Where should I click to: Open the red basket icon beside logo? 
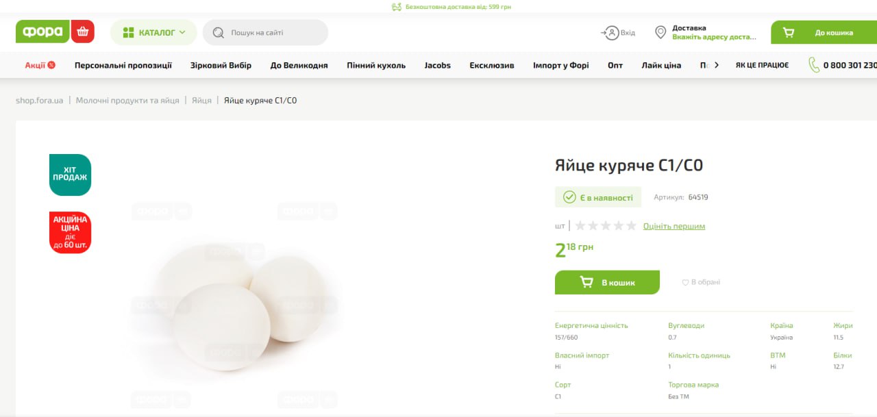(x=83, y=31)
